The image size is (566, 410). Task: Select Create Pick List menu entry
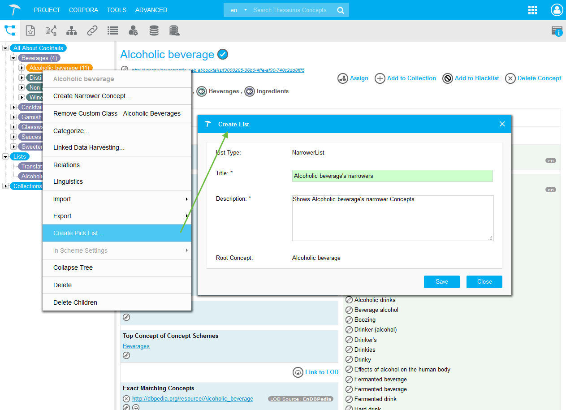(78, 233)
